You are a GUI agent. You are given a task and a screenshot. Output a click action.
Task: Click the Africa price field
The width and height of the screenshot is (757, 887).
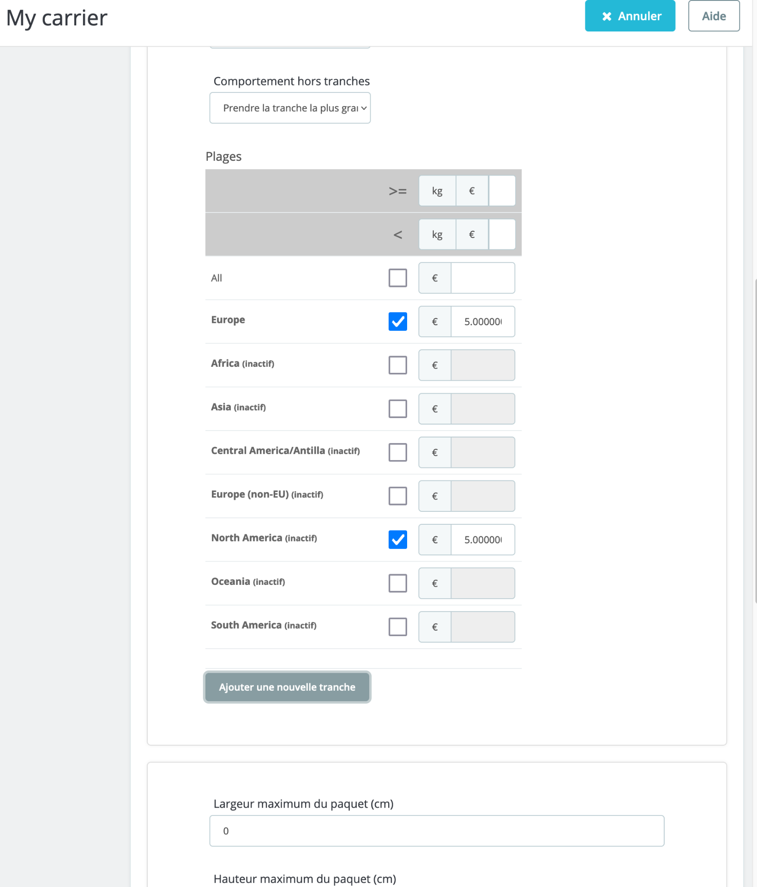point(483,365)
